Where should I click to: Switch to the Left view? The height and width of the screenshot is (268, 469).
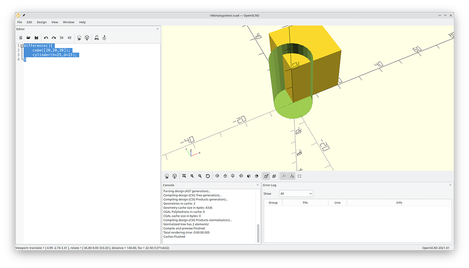241,176
